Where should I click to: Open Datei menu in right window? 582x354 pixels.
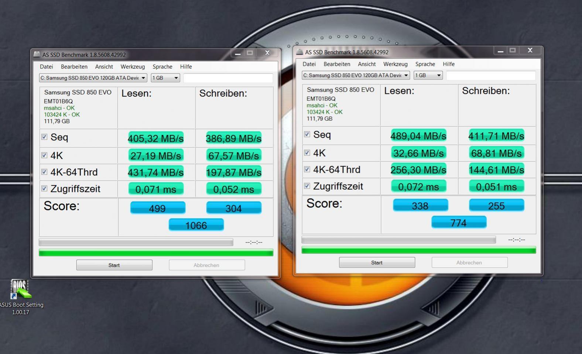(x=309, y=64)
